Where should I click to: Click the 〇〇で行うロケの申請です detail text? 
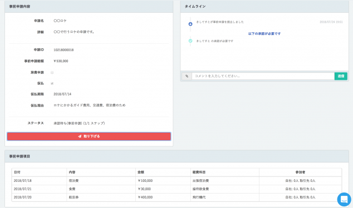click(x=74, y=32)
